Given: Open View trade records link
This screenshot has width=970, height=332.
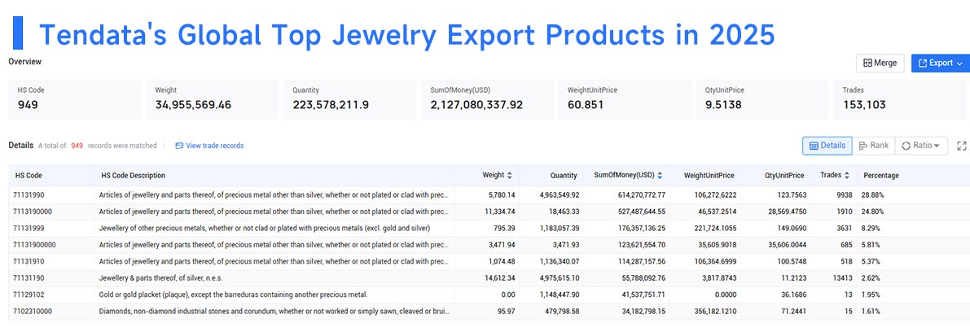Looking at the screenshot, I should 209,146.
